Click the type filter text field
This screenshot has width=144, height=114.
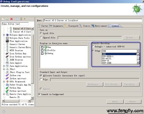point(15,24)
